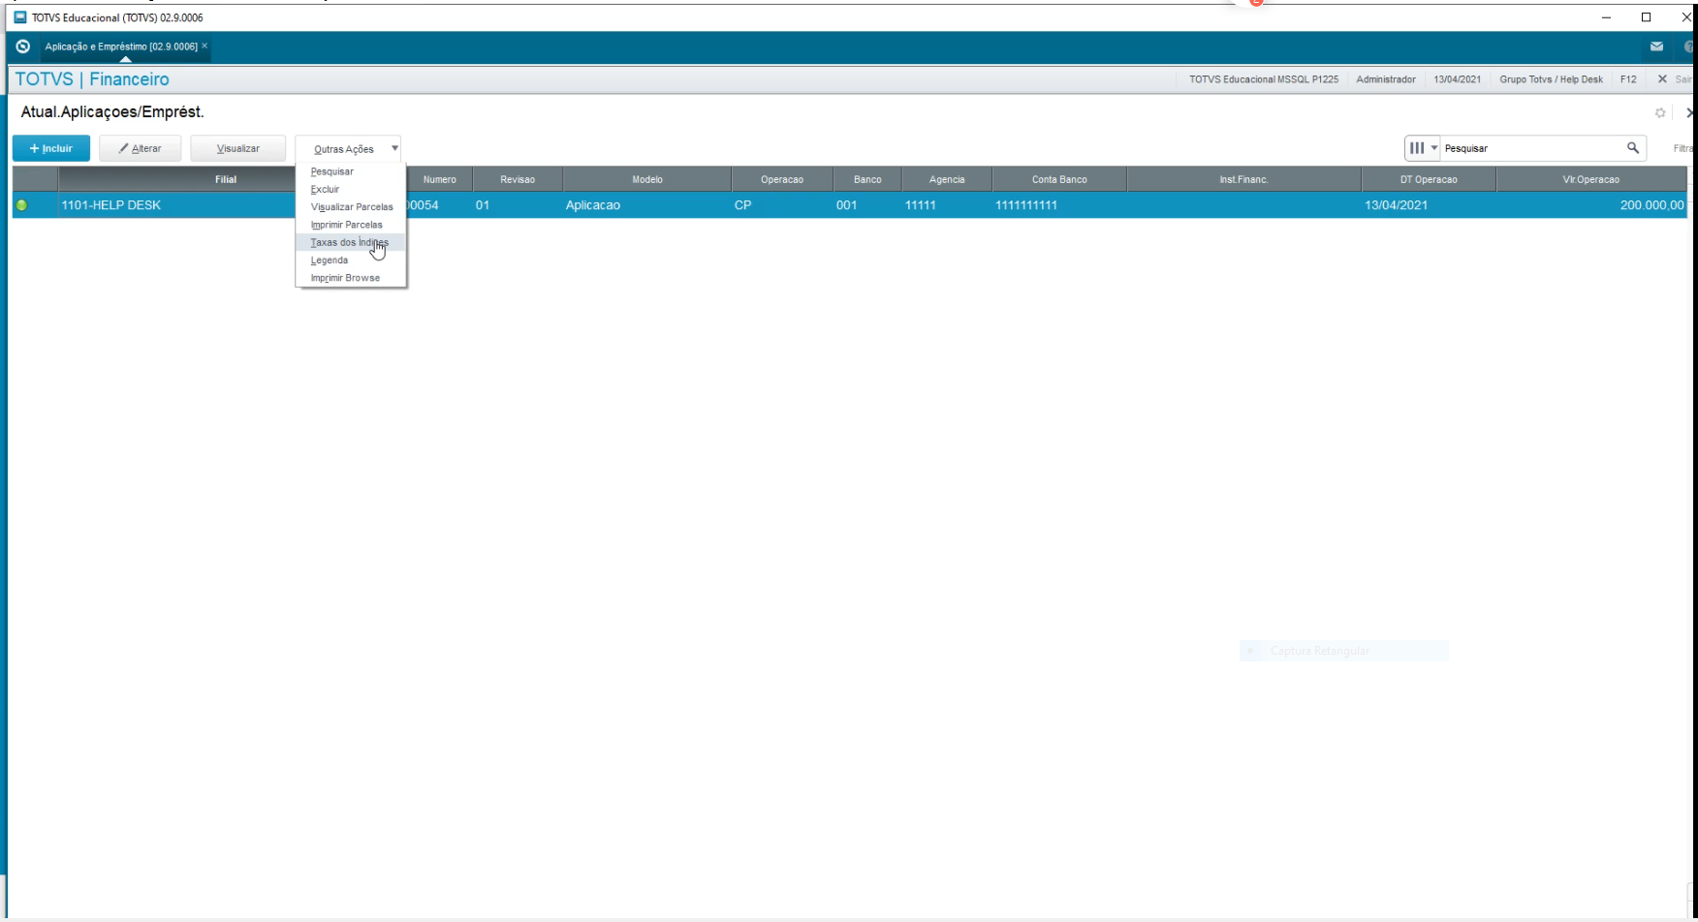Collapse the Outras Ações dropdown
Image resolution: width=1698 pixels, height=922 pixels.
[x=348, y=148]
